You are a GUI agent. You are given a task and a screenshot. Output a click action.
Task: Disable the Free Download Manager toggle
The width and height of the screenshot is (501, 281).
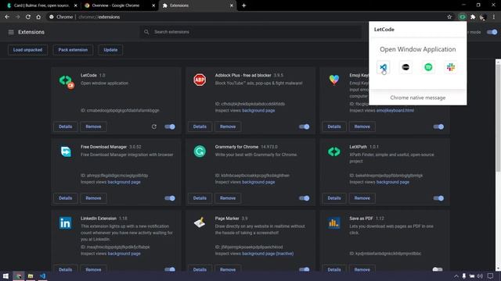coord(170,198)
